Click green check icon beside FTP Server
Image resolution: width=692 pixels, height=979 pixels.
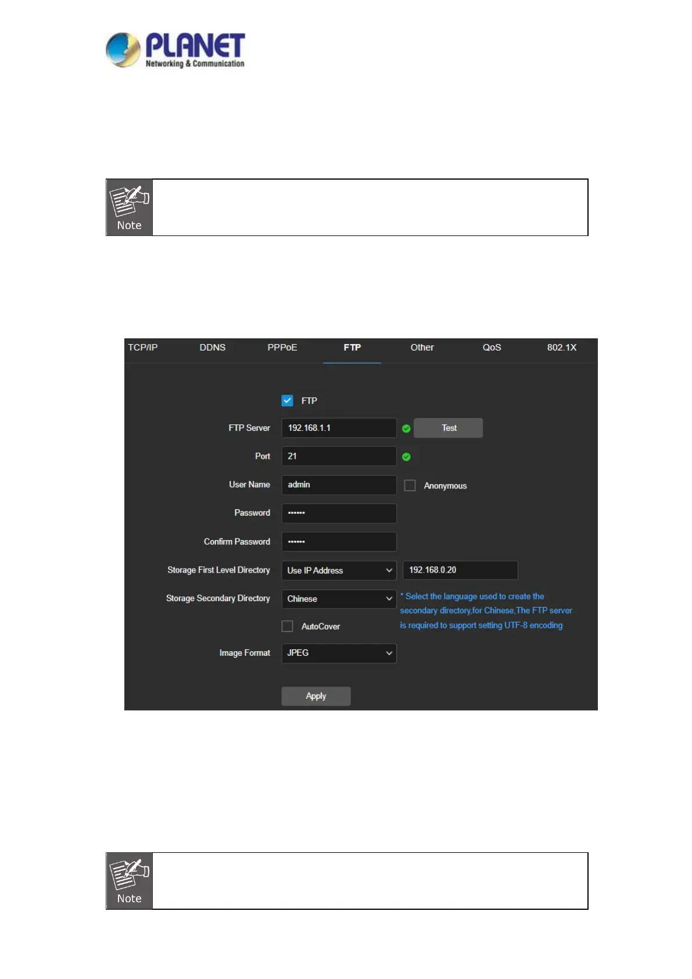(406, 428)
